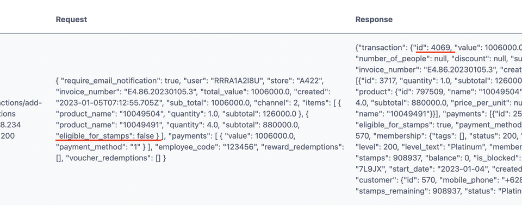Click the Request column header
Viewport: 522px width, 208px height.
click(x=71, y=19)
